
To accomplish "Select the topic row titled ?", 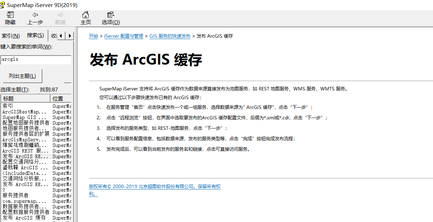I will [x=36, y=190].
